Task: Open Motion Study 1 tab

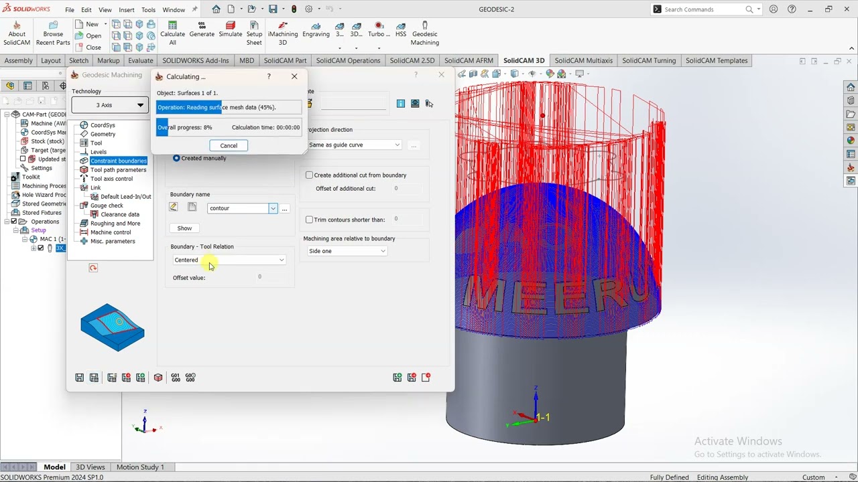Action: tap(140, 467)
